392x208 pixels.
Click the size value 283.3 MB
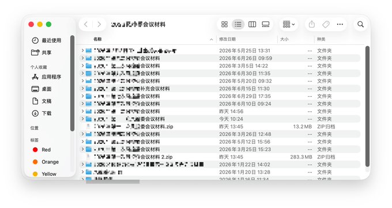(301, 157)
